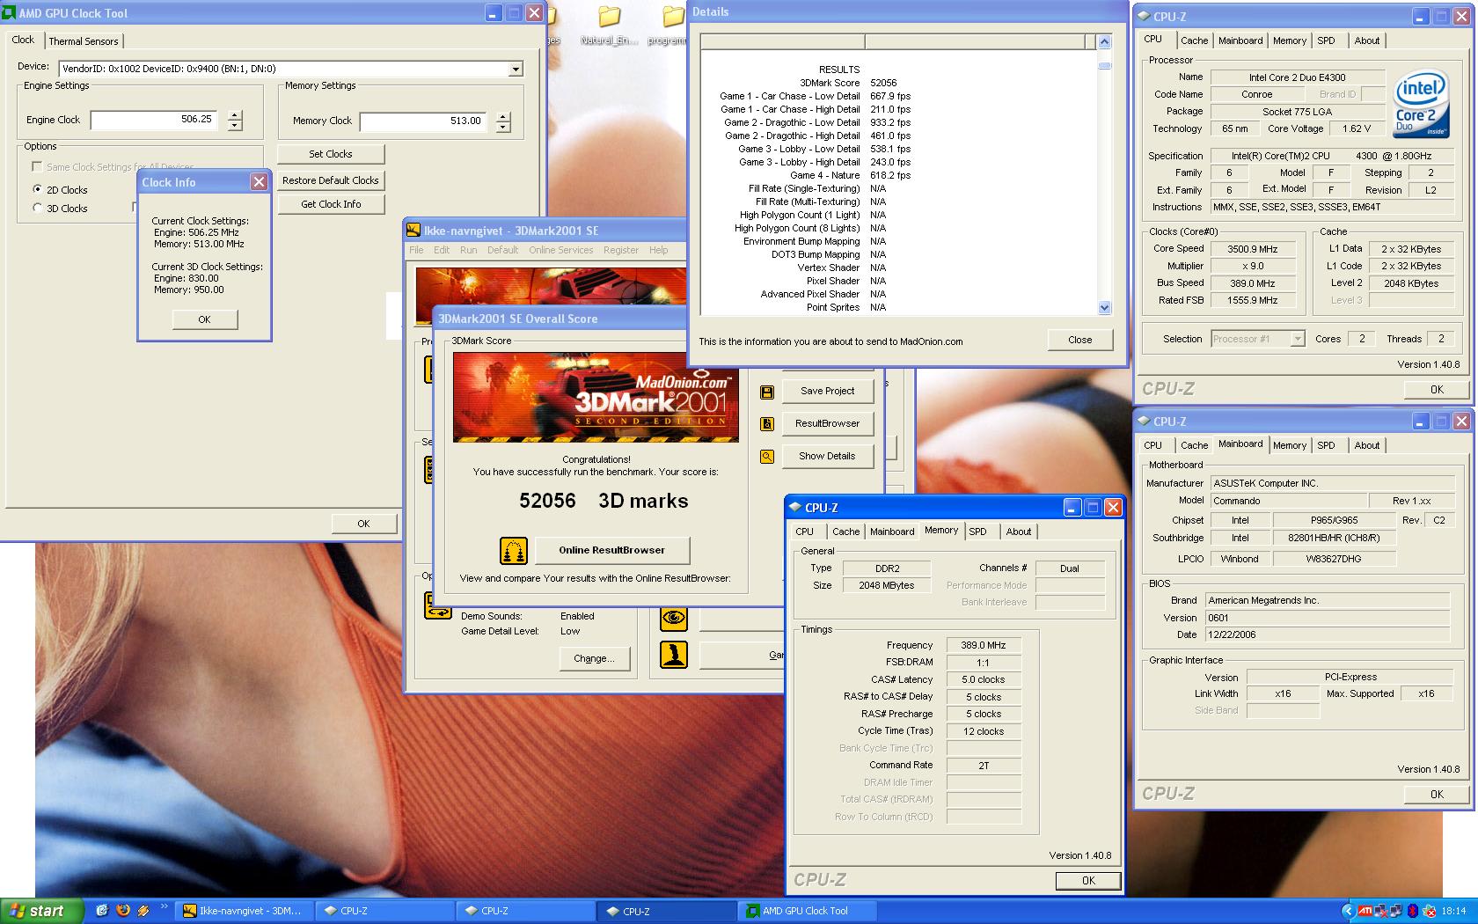Click the magnifier icon beside Show Details
The image size is (1478, 924).
(x=767, y=457)
